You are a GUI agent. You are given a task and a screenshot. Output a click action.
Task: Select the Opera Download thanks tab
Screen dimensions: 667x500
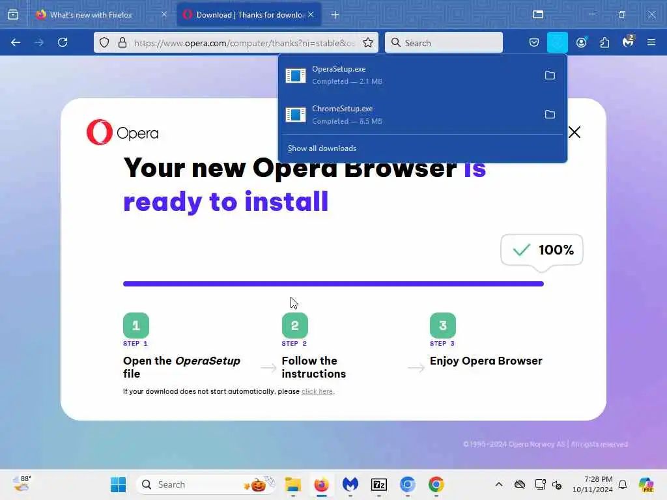249,15
